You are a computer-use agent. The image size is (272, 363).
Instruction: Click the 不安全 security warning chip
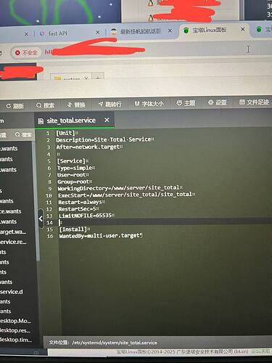coord(26,52)
